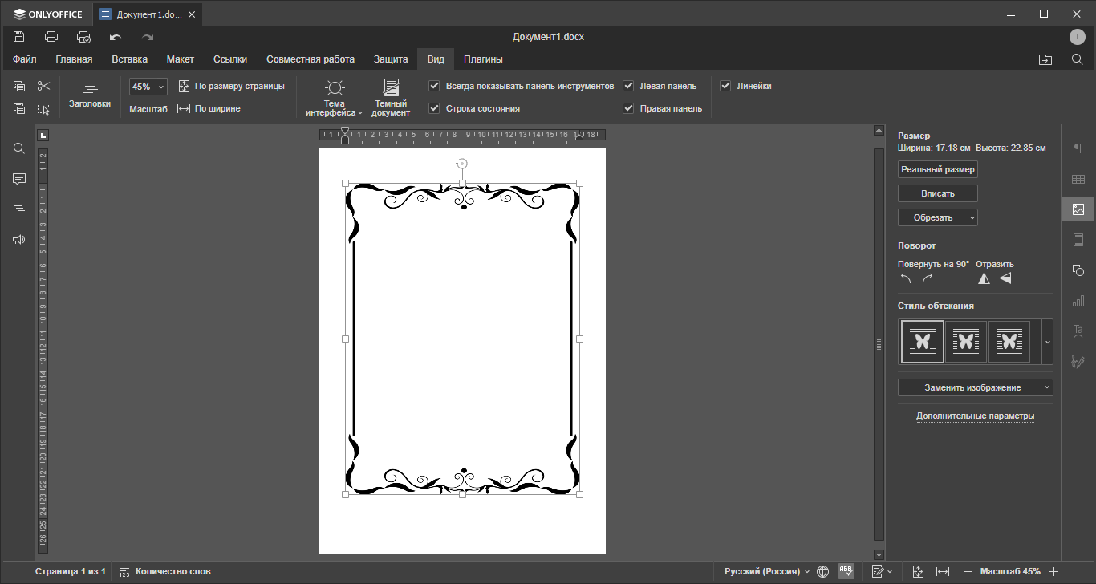Open document language globe icon
This screenshot has width=1096, height=584.
(822, 571)
